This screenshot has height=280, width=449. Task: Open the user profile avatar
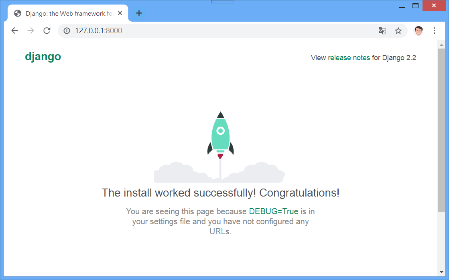(x=419, y=30)
